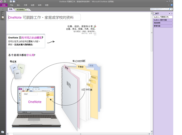Click the OneNote application icon in title bar
The width and height of the screenshot is (182, 135).
pos(1,2)
